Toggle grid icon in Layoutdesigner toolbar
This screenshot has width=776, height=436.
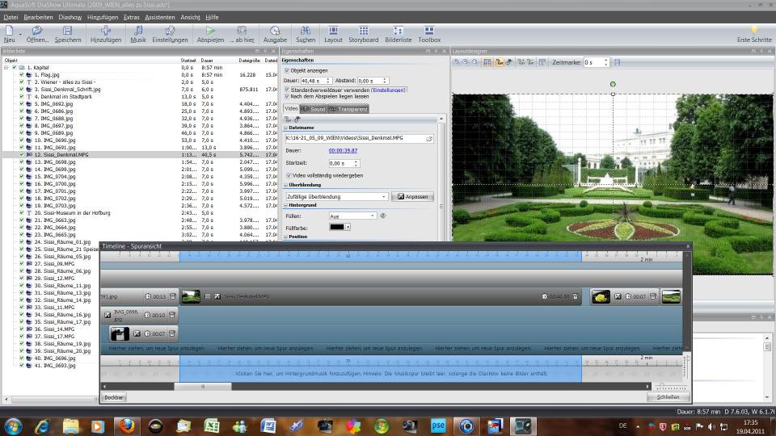click(x=488, y=62)
